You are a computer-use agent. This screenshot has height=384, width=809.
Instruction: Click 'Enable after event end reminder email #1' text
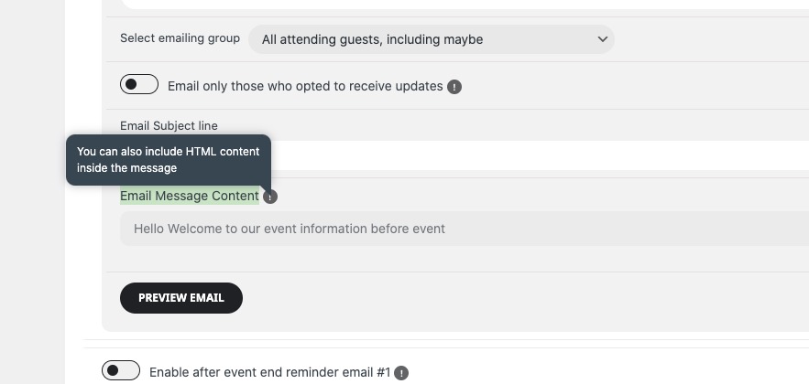[270, 372]
